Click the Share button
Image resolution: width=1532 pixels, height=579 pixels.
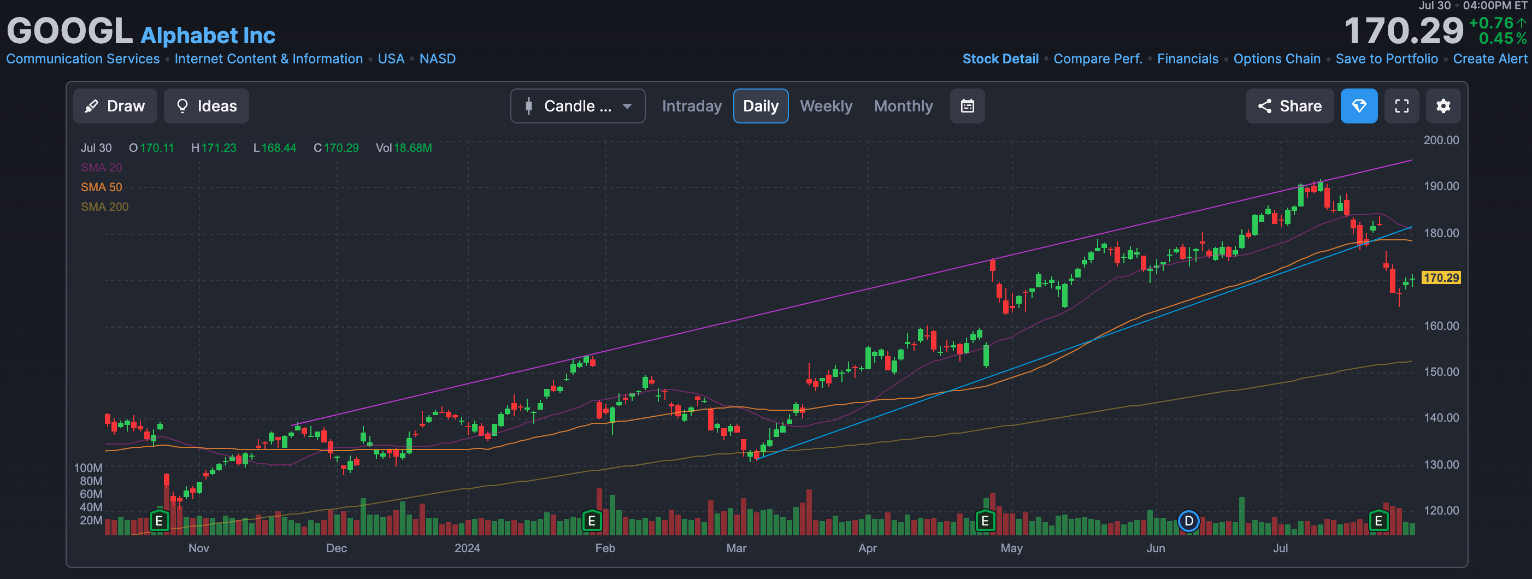click(x=1289, y=106)
